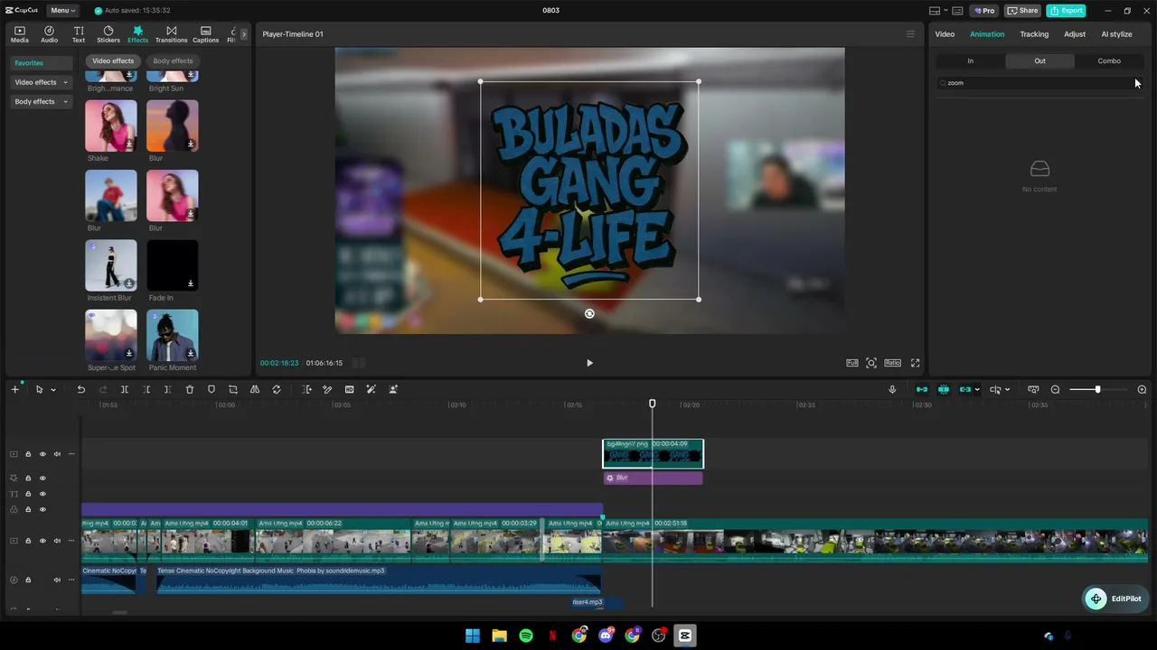Select the Video effects filter pill

[113, 60]
